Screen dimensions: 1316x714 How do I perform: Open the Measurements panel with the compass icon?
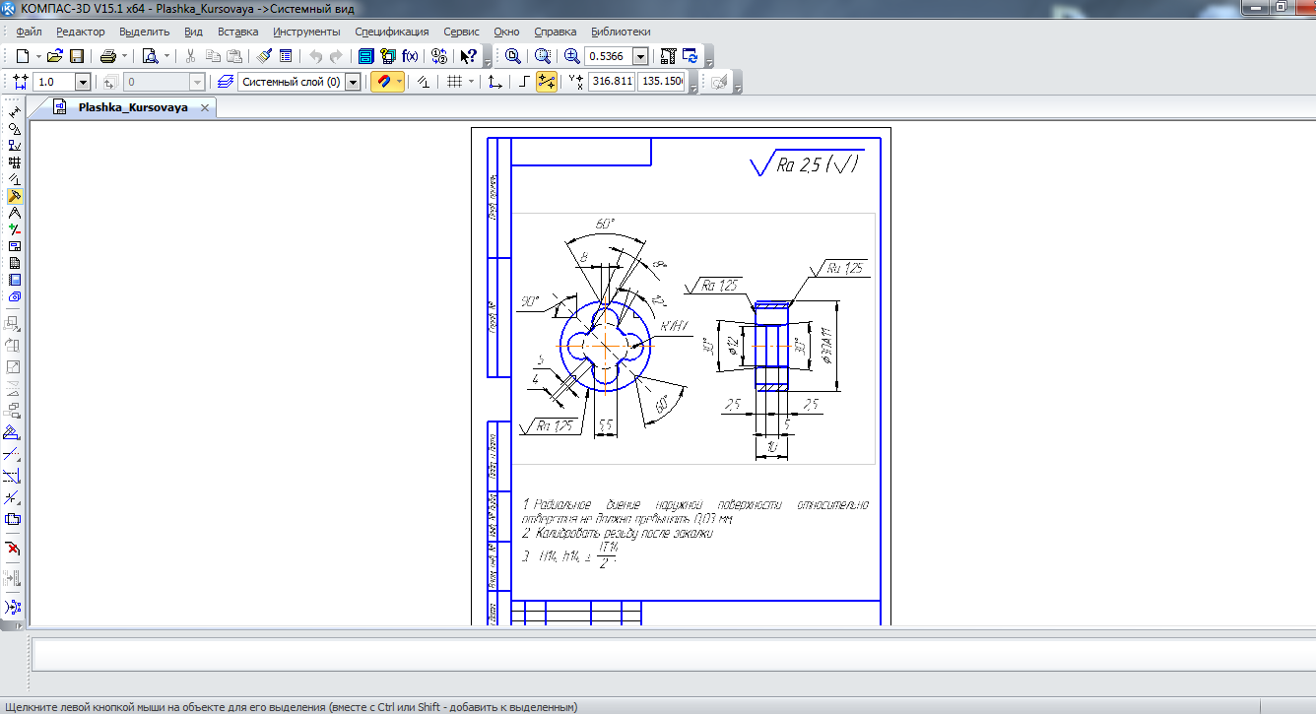tap(15, 213)
